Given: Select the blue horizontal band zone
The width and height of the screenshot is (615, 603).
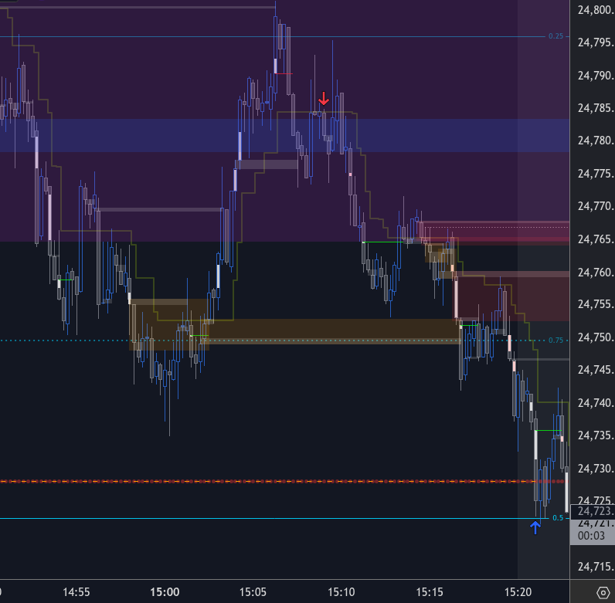Looking at the screenshot, I should 285,135.
